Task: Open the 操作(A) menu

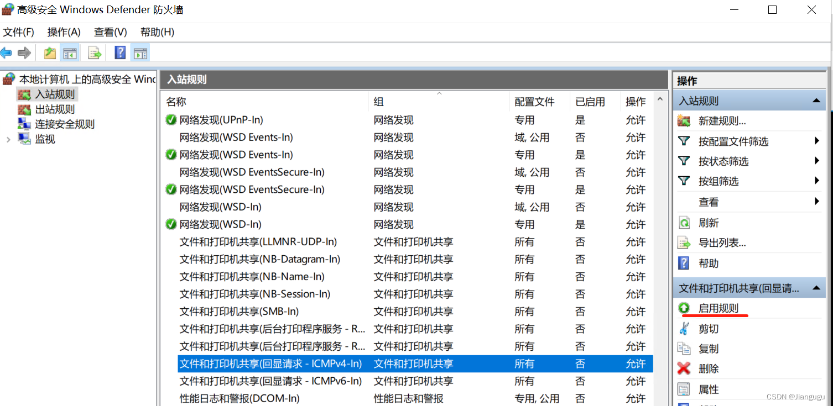Action: click(64, 32)
